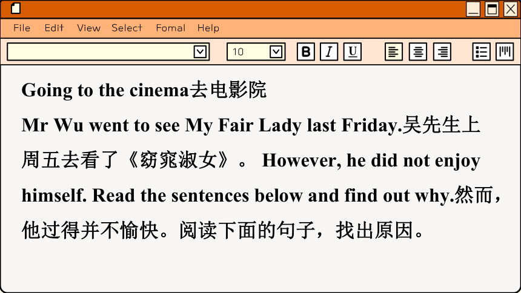This screenshot has height=293, width=521.
Task: Click the columns icon in toolbar
Action: point(505,51)
